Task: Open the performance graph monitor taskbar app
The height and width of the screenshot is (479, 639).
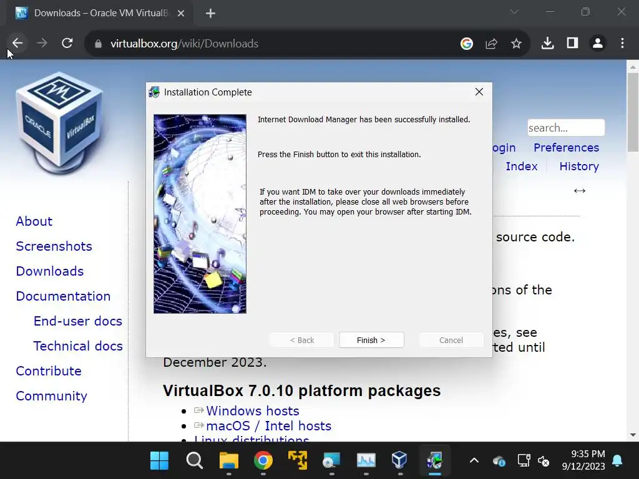Action: tap(366, 460)
